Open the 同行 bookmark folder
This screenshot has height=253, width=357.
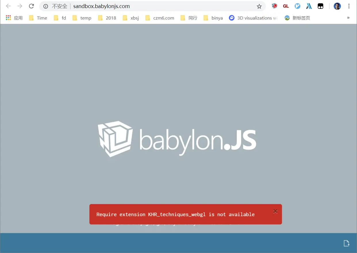pyautogui.click(x=189, y=18)
